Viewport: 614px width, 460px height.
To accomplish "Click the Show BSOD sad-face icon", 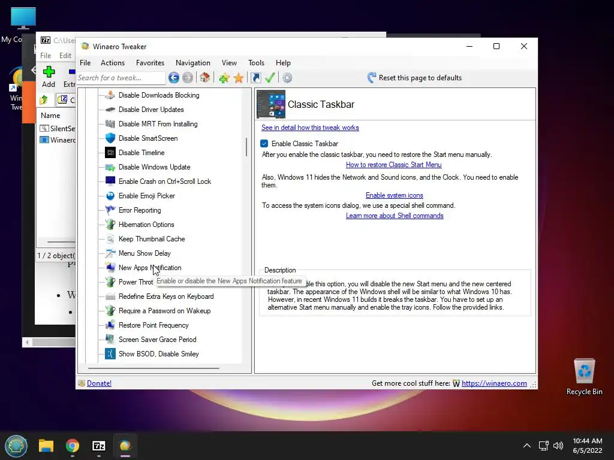I will coord(110,353).
